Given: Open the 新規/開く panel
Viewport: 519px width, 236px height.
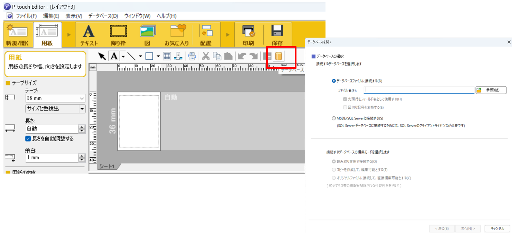Looking at the screenshot, I should (17, 35).
